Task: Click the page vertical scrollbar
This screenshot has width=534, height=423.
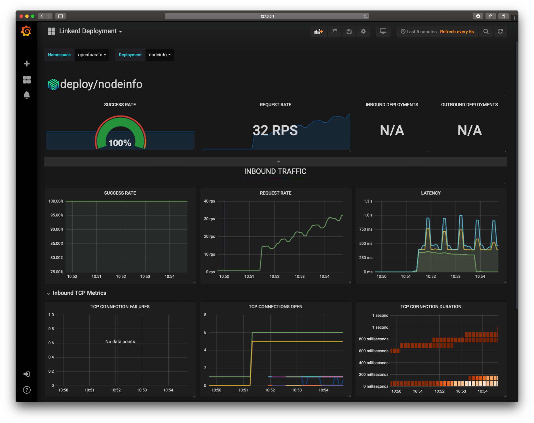Action: (517, 175)
